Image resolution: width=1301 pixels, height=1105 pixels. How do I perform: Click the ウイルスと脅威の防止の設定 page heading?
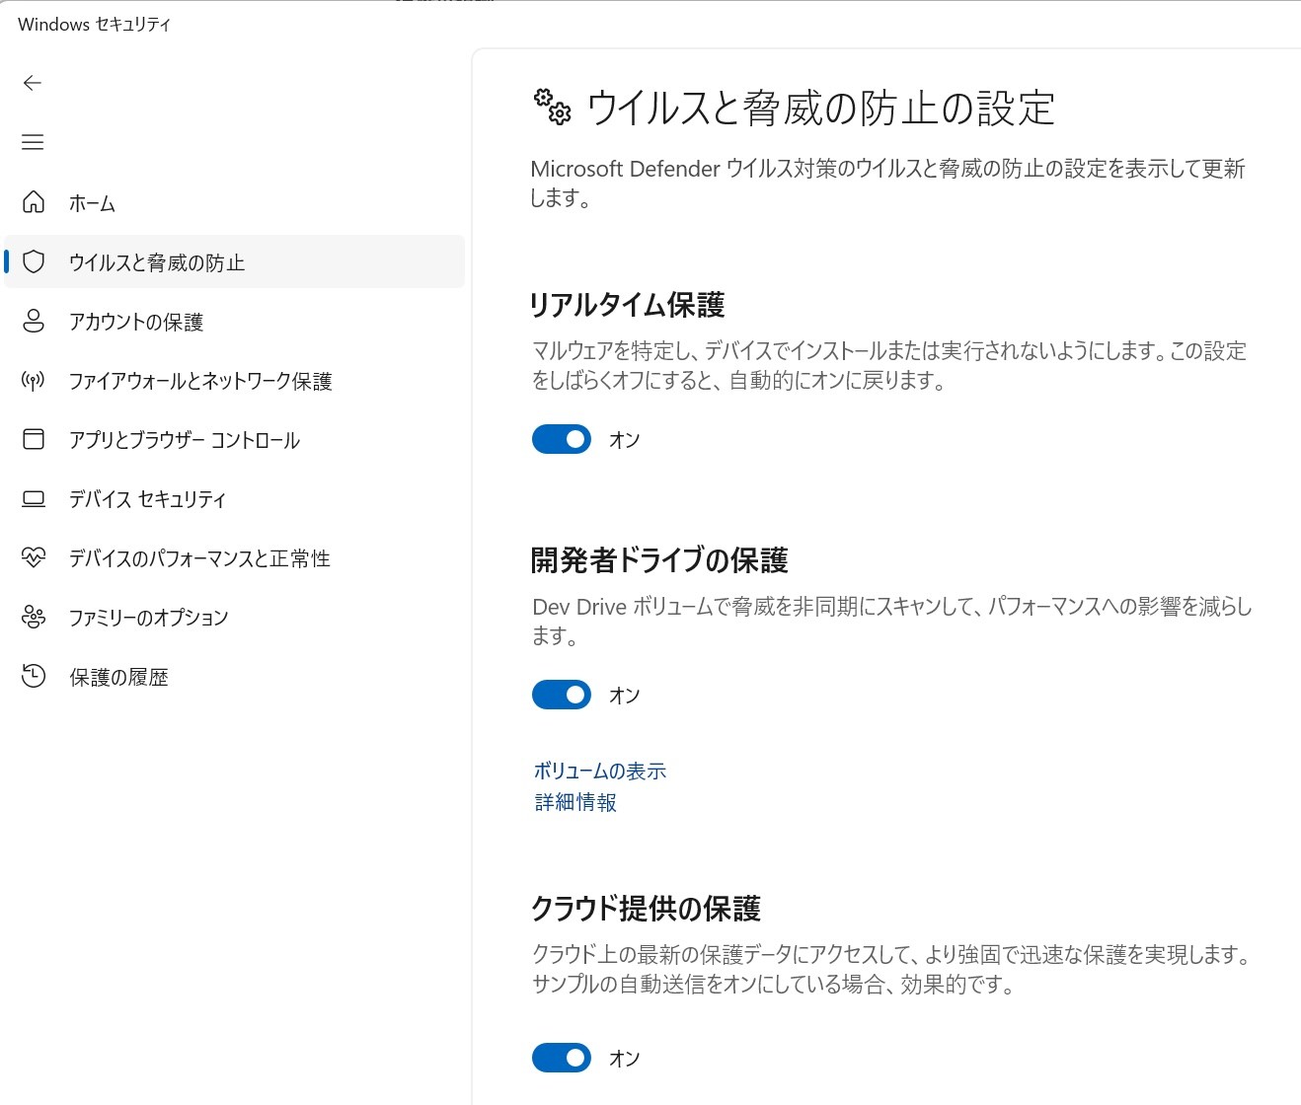click(820, 108)
